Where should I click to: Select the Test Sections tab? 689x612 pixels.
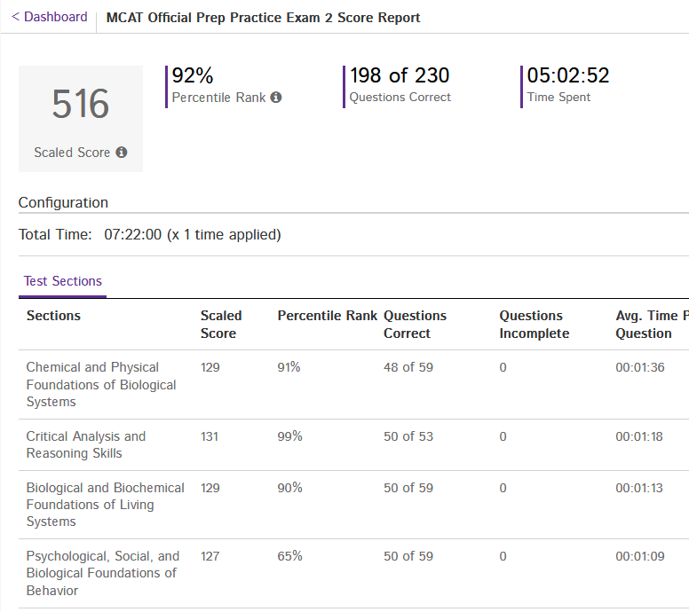(62, 281)
